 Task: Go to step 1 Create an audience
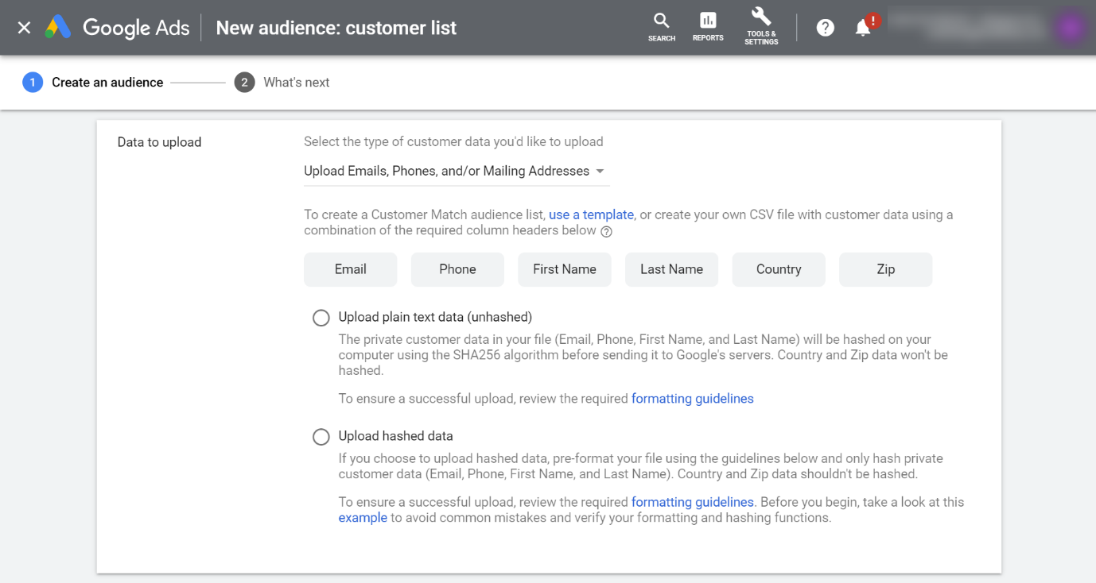pyautogui.click(x=93, y=83)
